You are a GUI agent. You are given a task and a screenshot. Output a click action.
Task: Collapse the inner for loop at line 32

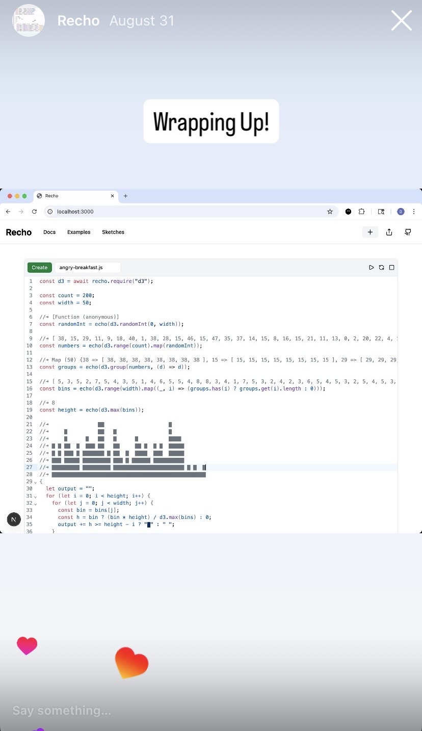[35, 504]
